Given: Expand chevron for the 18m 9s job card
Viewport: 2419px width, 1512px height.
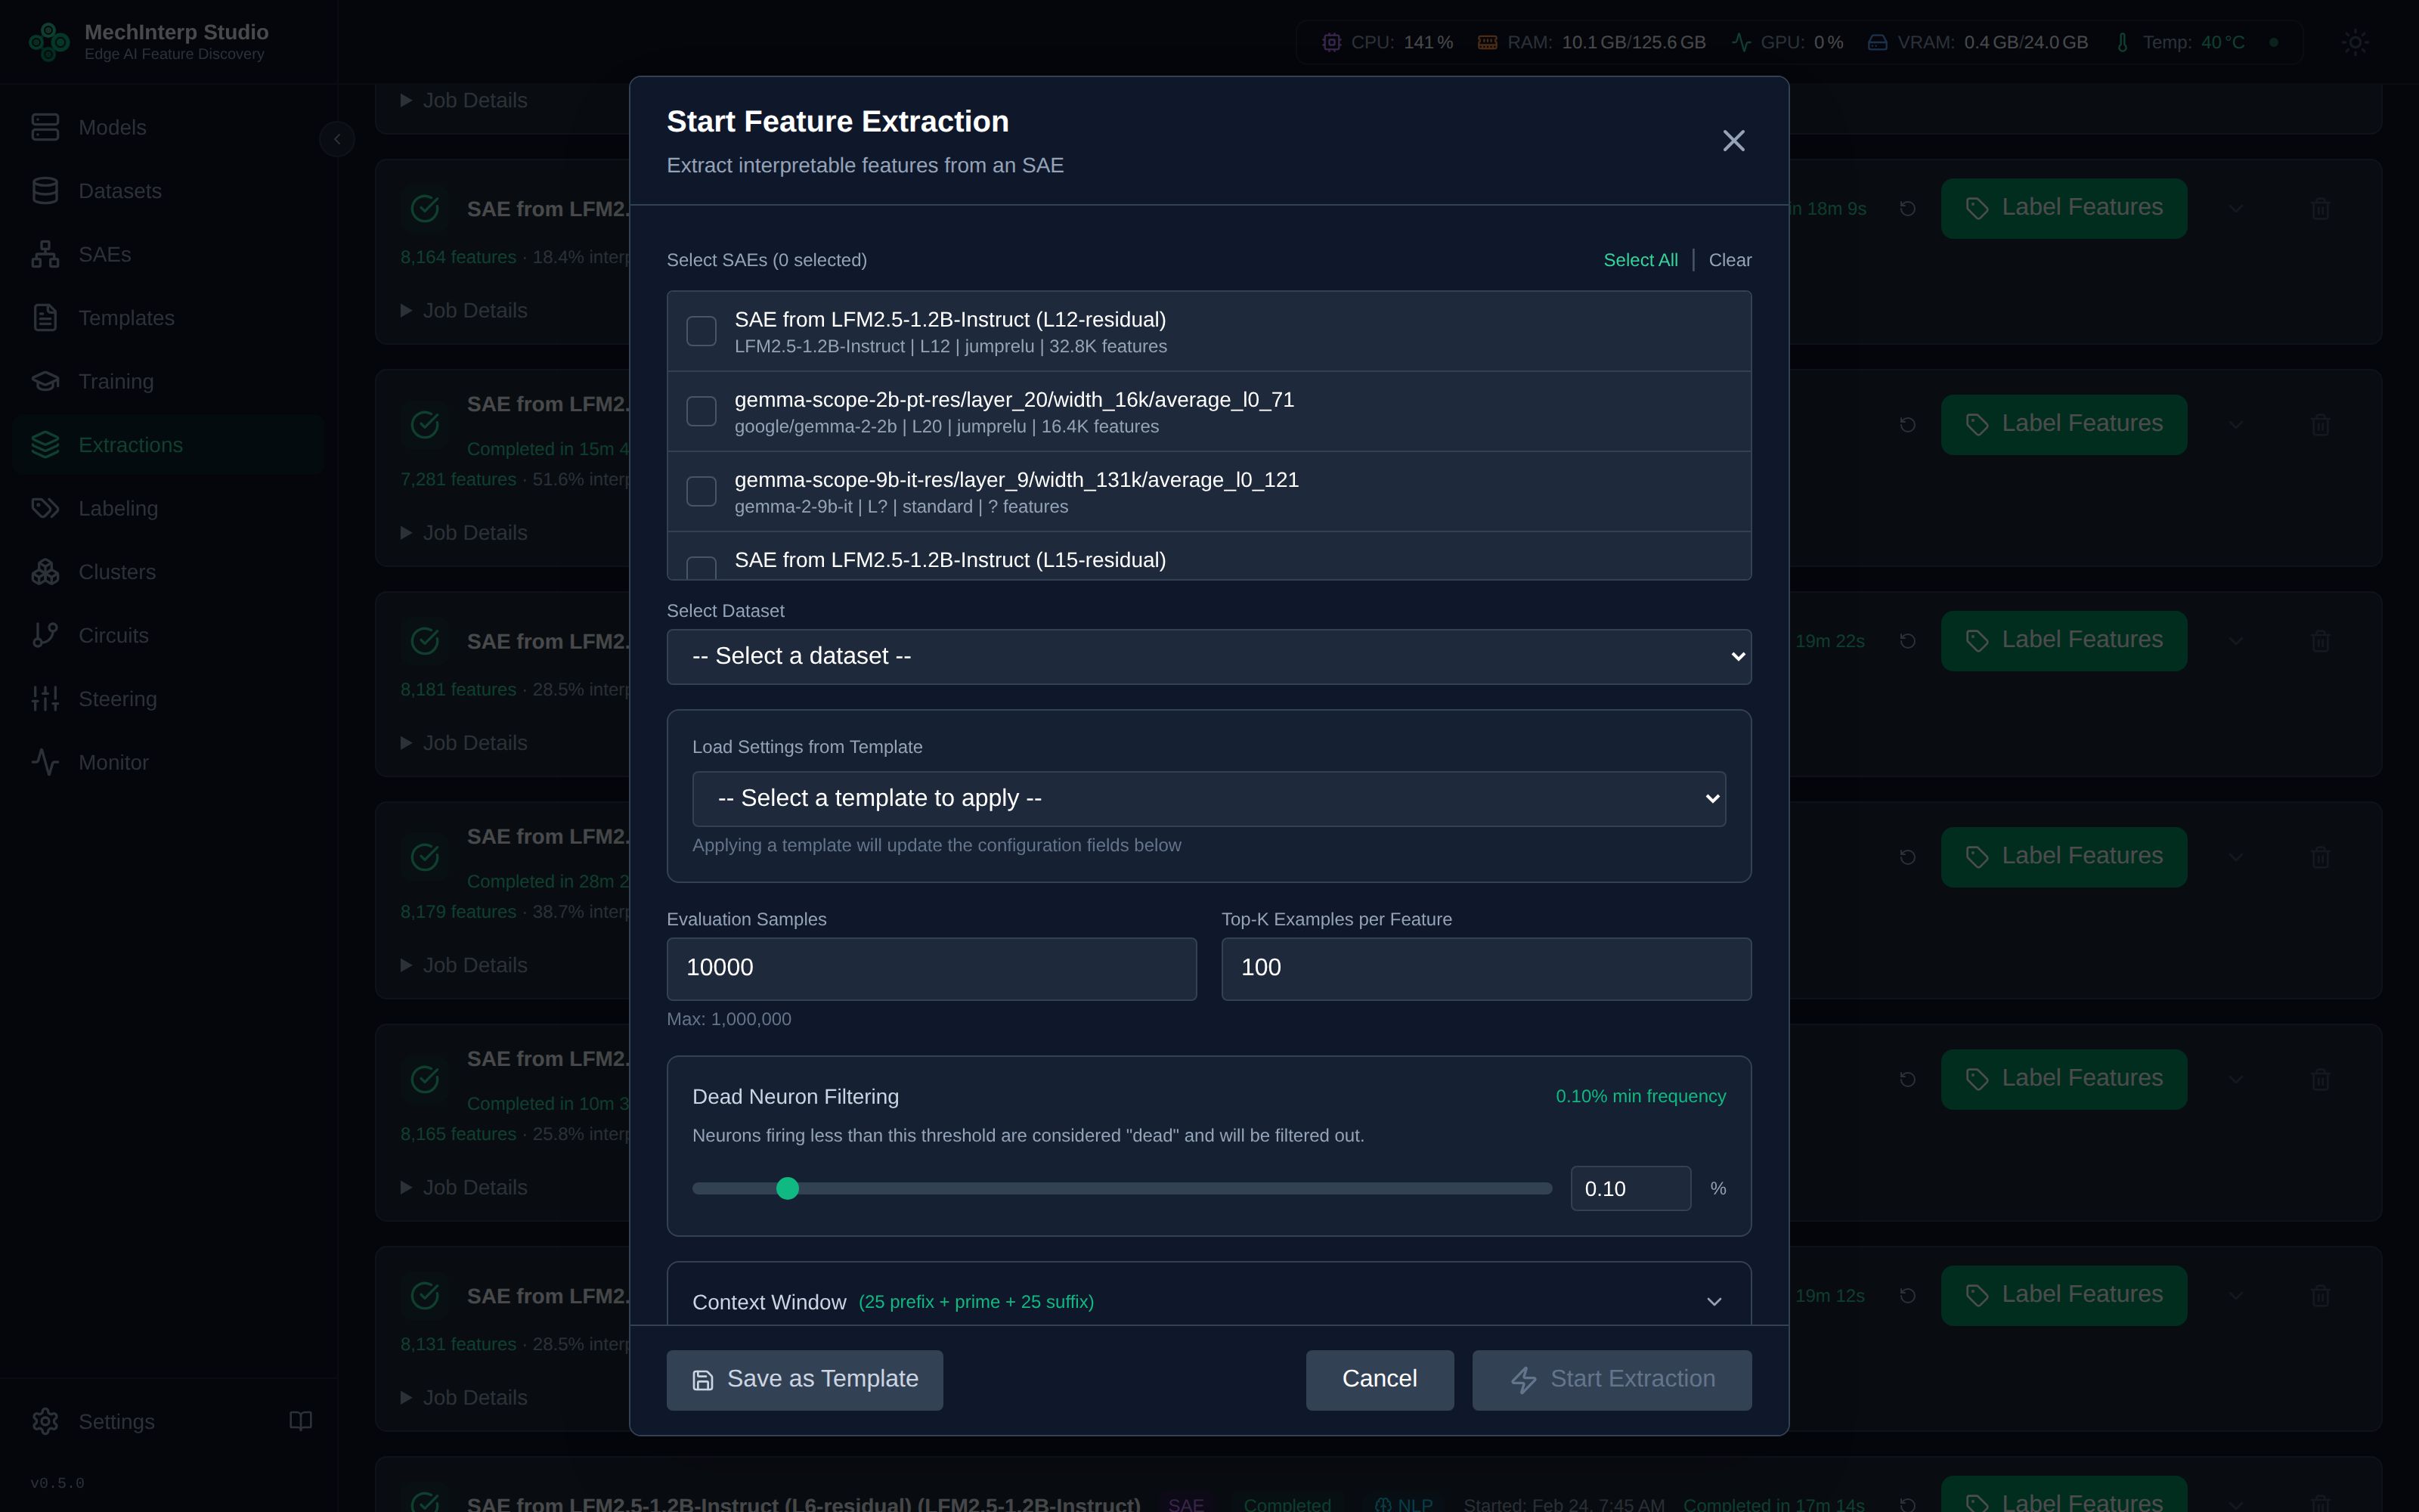Looking at the screenshot, I should [x=2236, y=208].
